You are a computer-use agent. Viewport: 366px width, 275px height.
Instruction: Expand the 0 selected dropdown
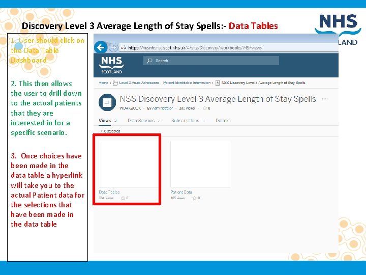pos(110,131)
